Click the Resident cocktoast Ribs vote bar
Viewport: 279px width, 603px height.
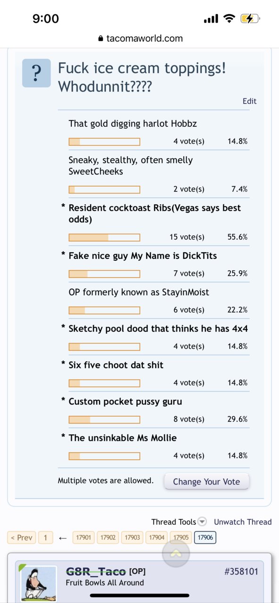coord(104,237)
